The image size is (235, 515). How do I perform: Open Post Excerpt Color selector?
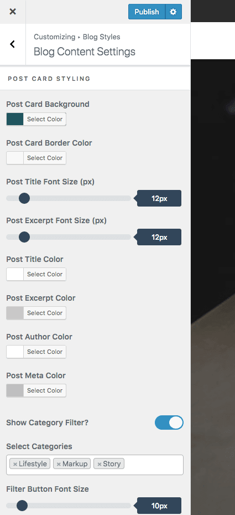click(x=36, y=313)
